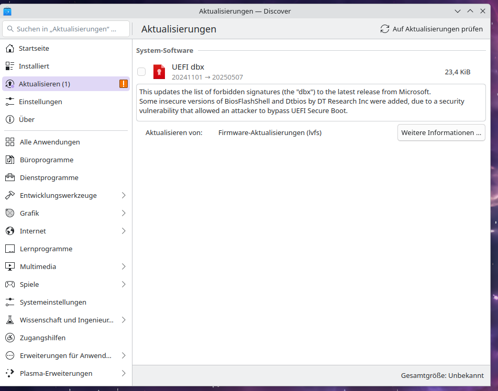Expand the Internet category chevron
The width and height of the screenshot is (498, 391).
tap(124, 231)
